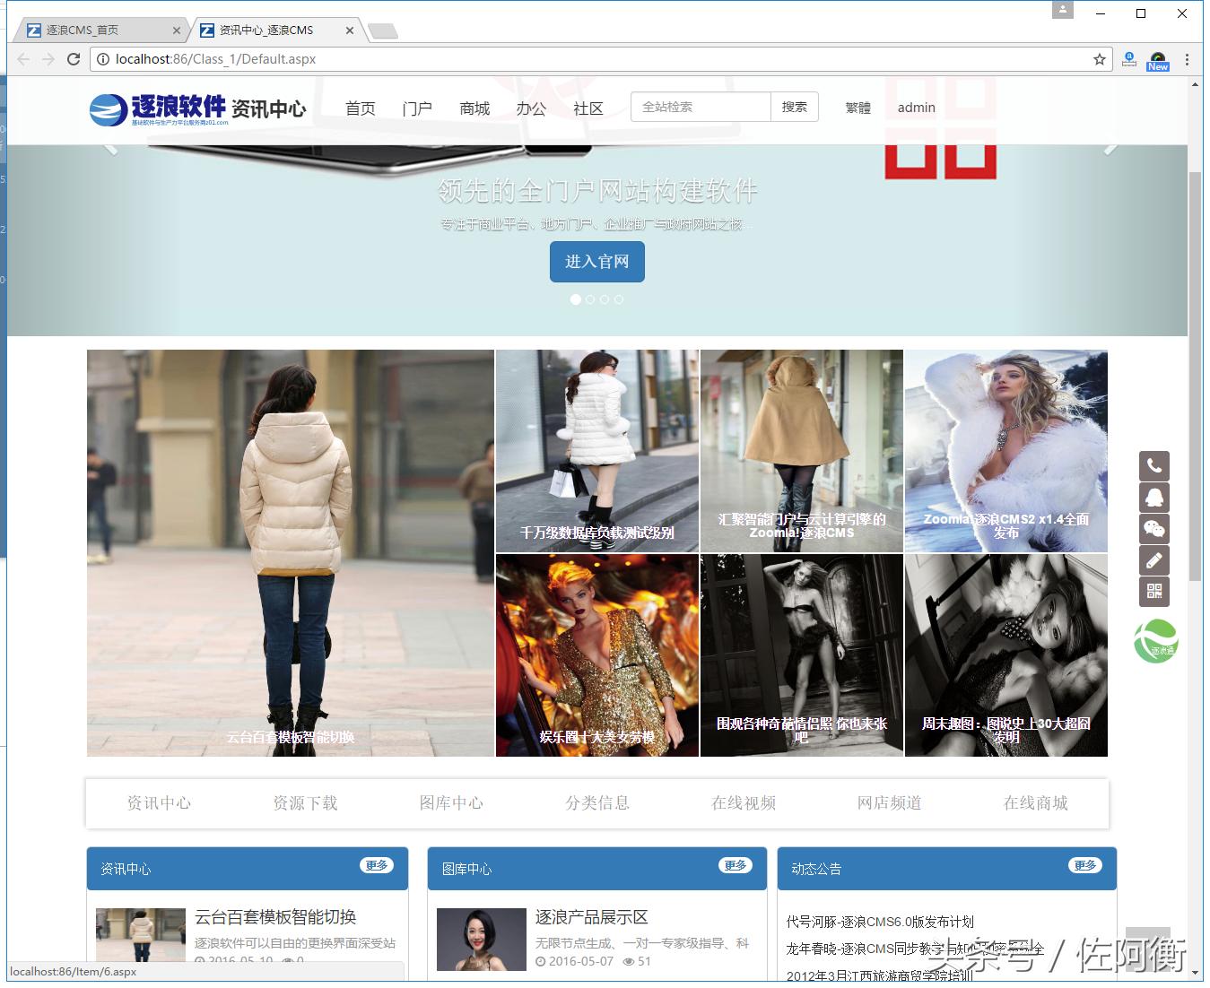Close the 逐浪CMS_首页 browser tab
This screenshot has height=988, width=1210.
click(177, 30)
